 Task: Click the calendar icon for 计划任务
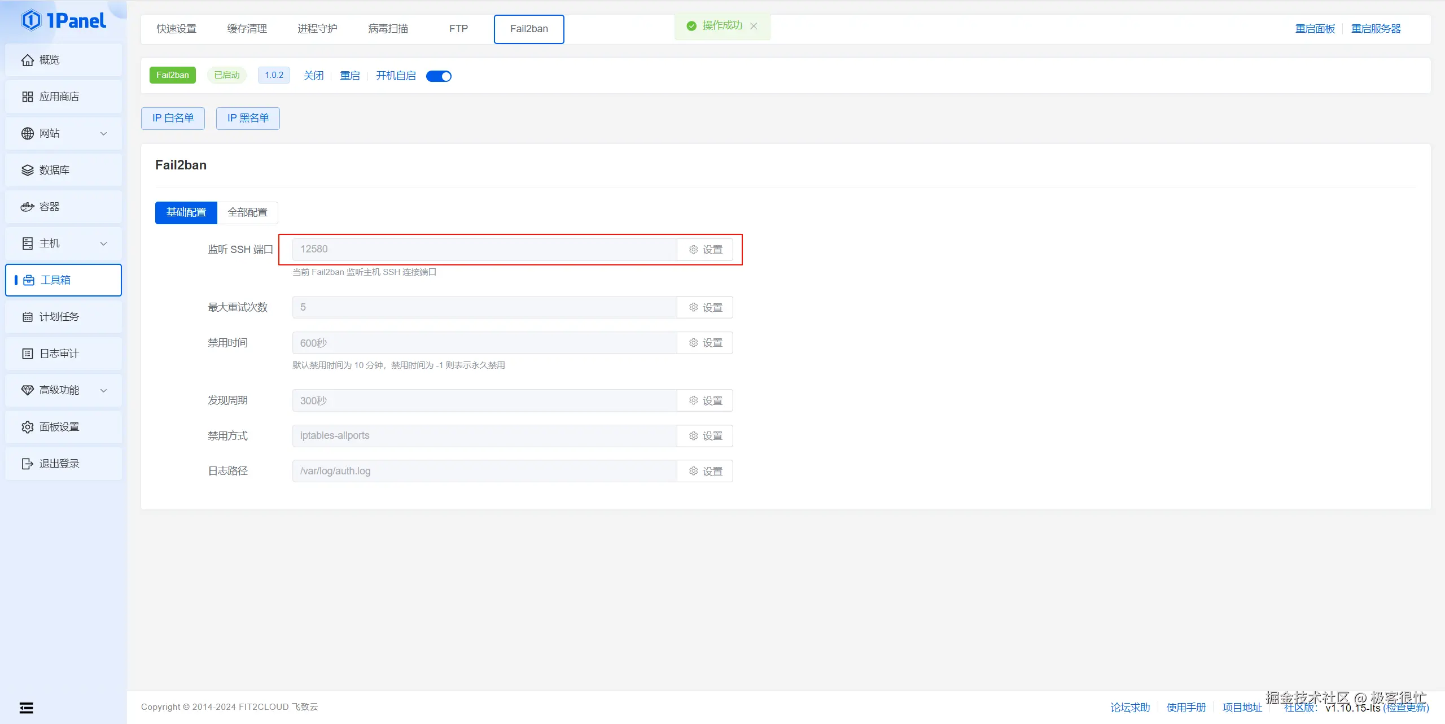[27, 317]
